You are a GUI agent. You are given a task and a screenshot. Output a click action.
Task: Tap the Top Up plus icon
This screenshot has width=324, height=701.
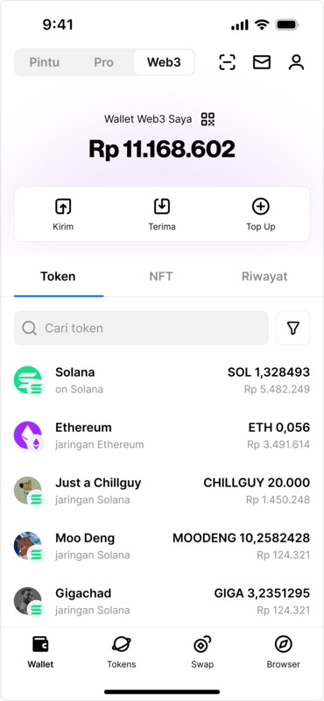261,207
